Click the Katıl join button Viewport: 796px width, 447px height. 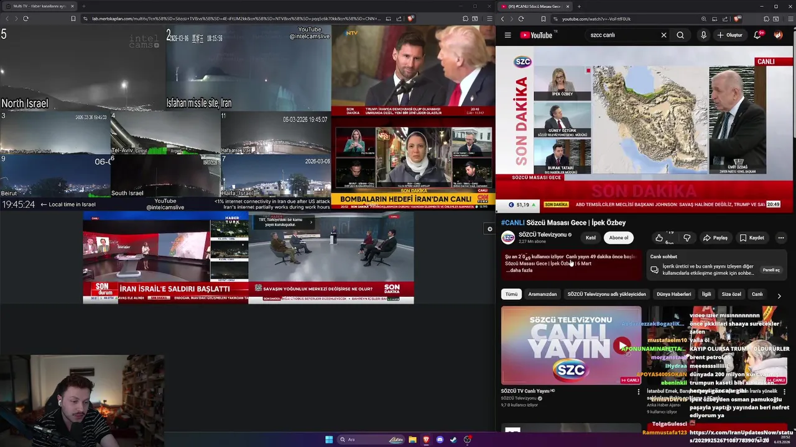click(591, 238)
